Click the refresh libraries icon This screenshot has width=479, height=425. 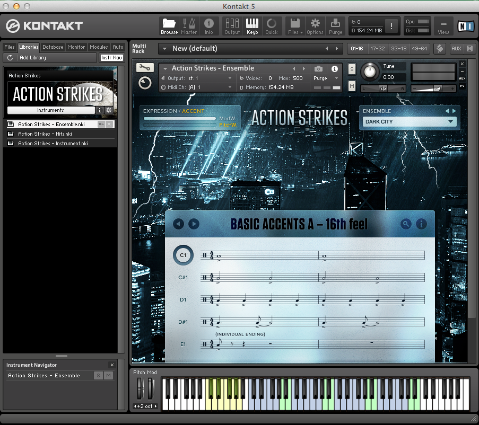10,58
